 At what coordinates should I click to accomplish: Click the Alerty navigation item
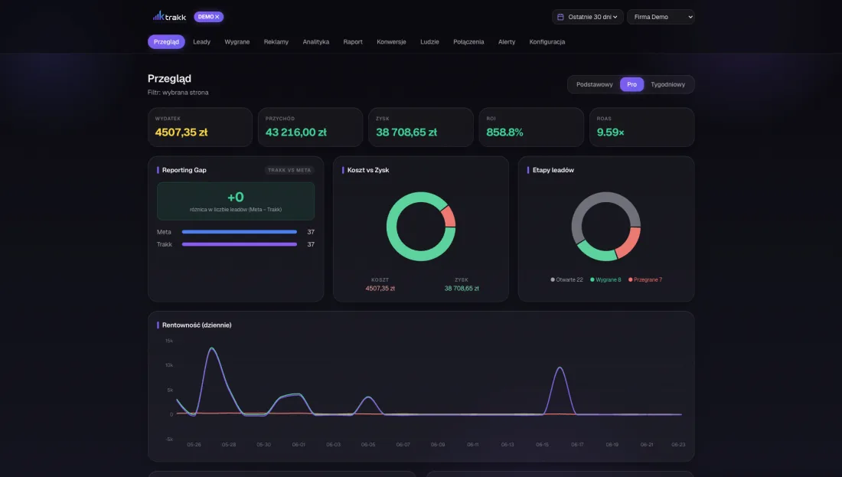point(507,42)
